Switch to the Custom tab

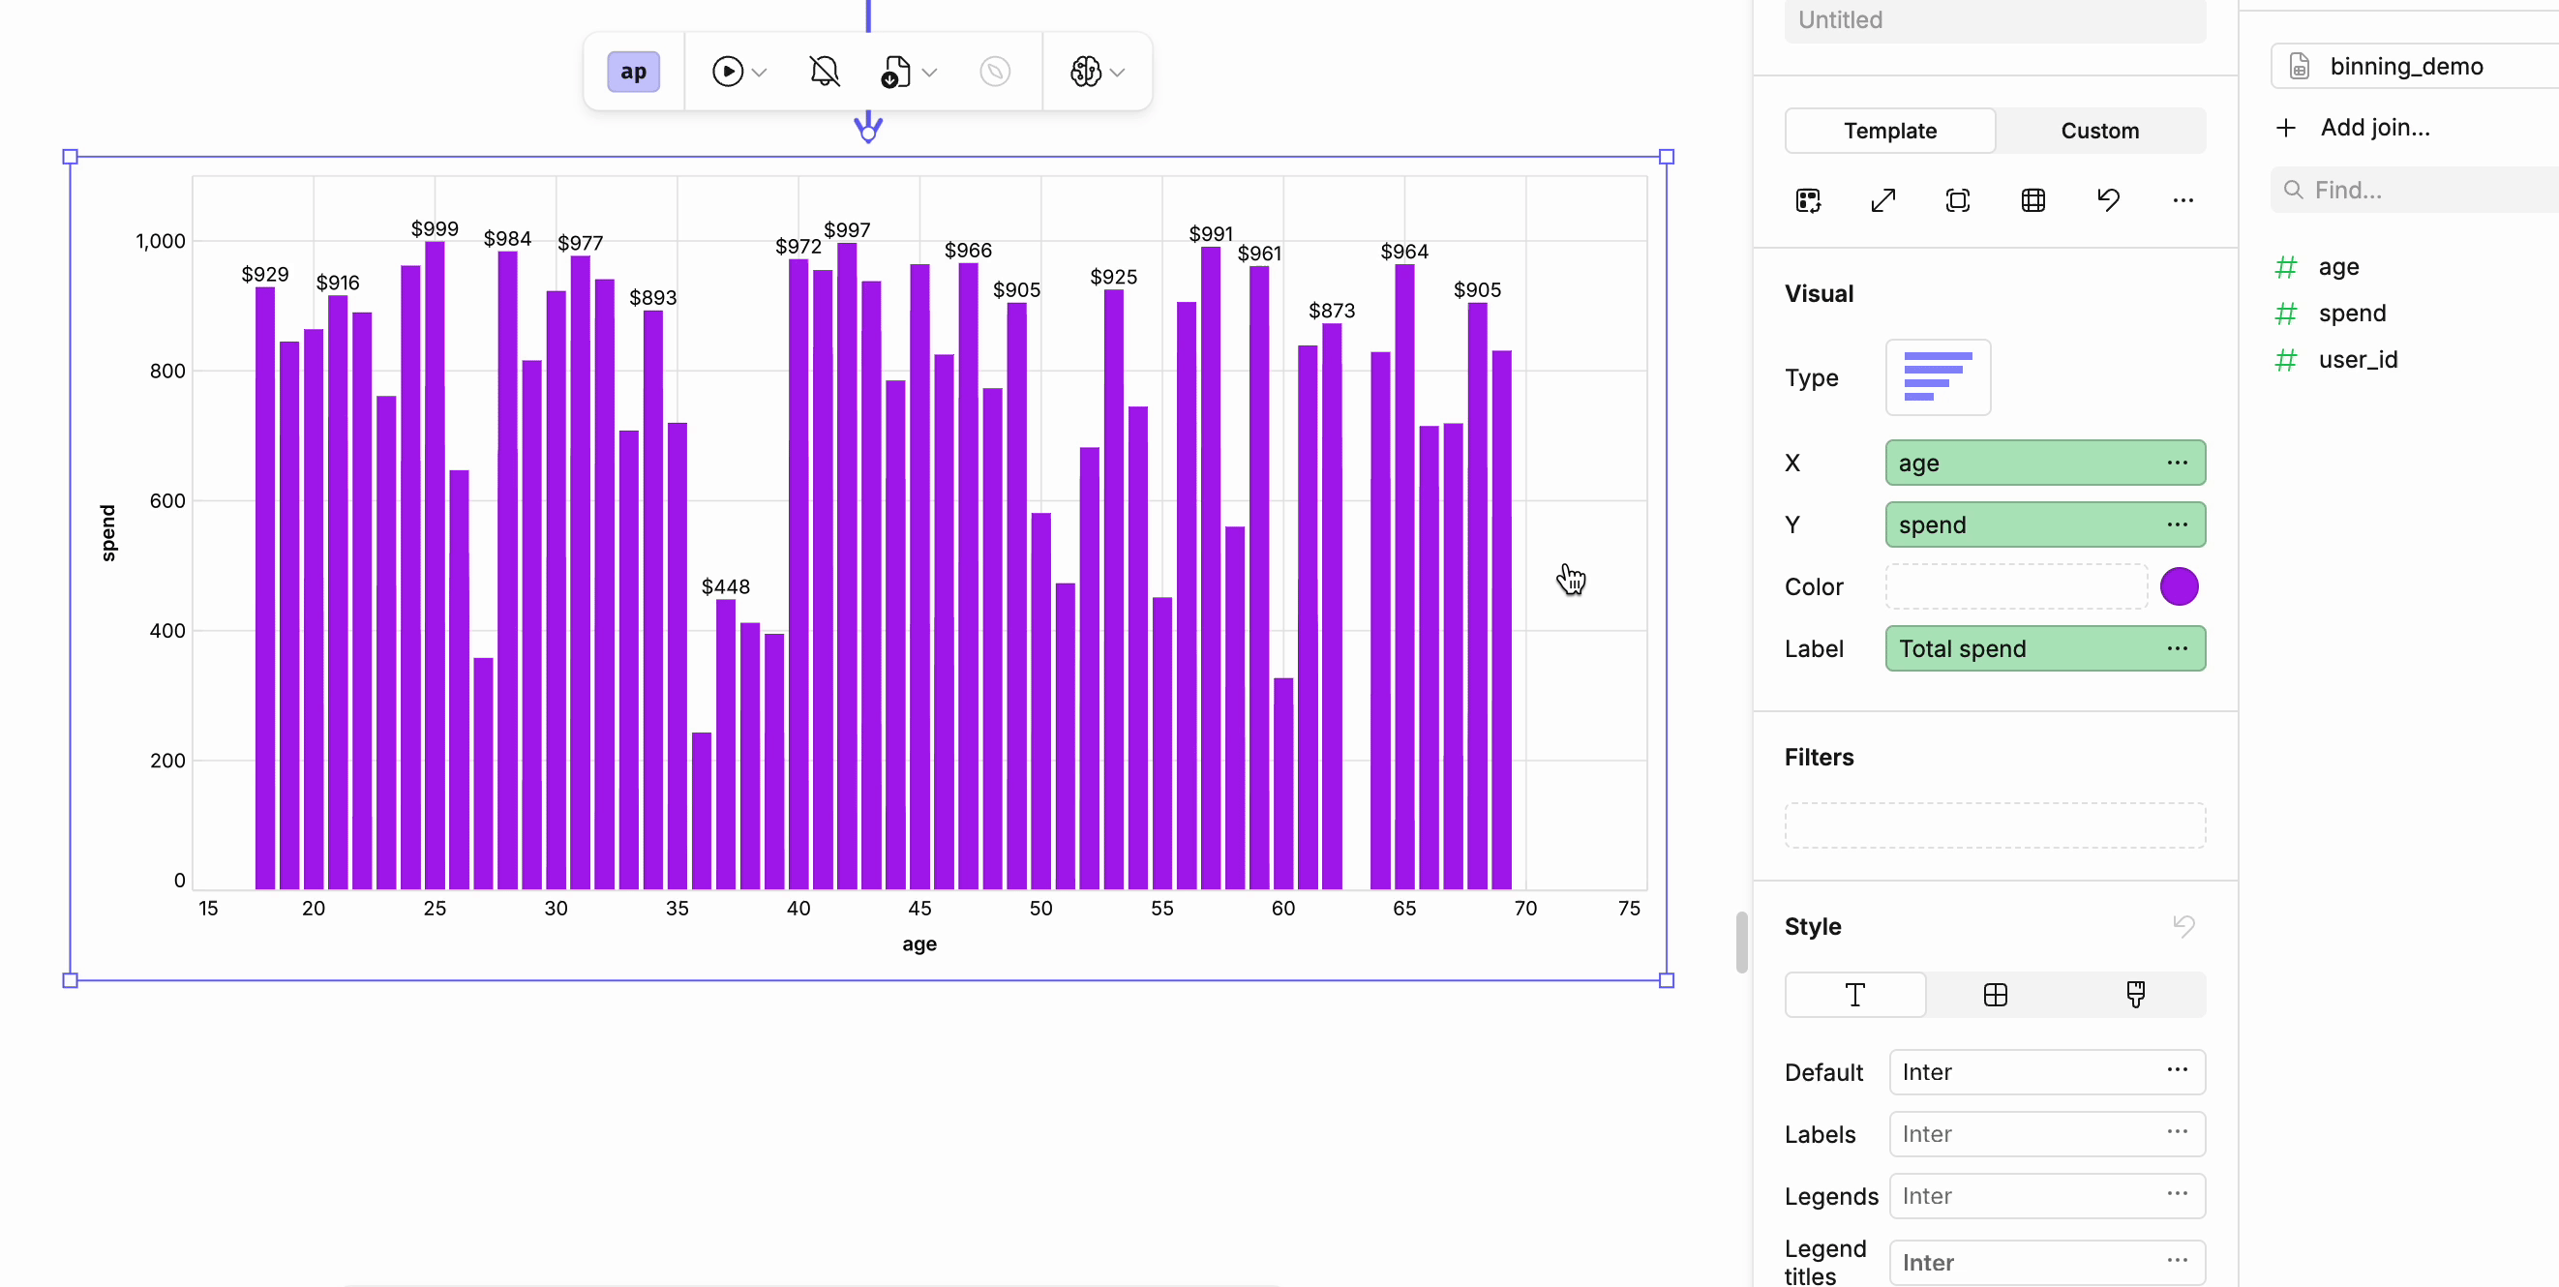coord(2099,131)
